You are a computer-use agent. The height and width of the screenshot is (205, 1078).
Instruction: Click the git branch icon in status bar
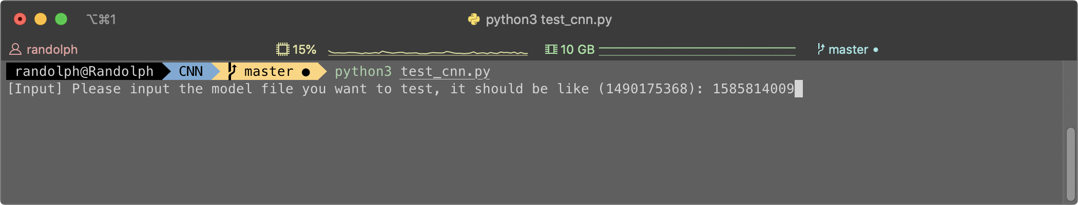pyautogui.click(x=821, y=49)
